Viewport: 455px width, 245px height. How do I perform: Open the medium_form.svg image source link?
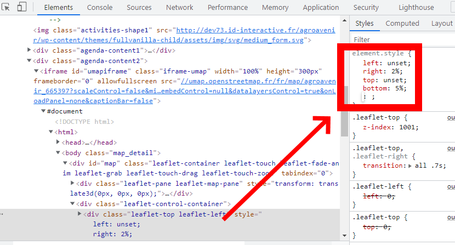(x=184, y=35)
